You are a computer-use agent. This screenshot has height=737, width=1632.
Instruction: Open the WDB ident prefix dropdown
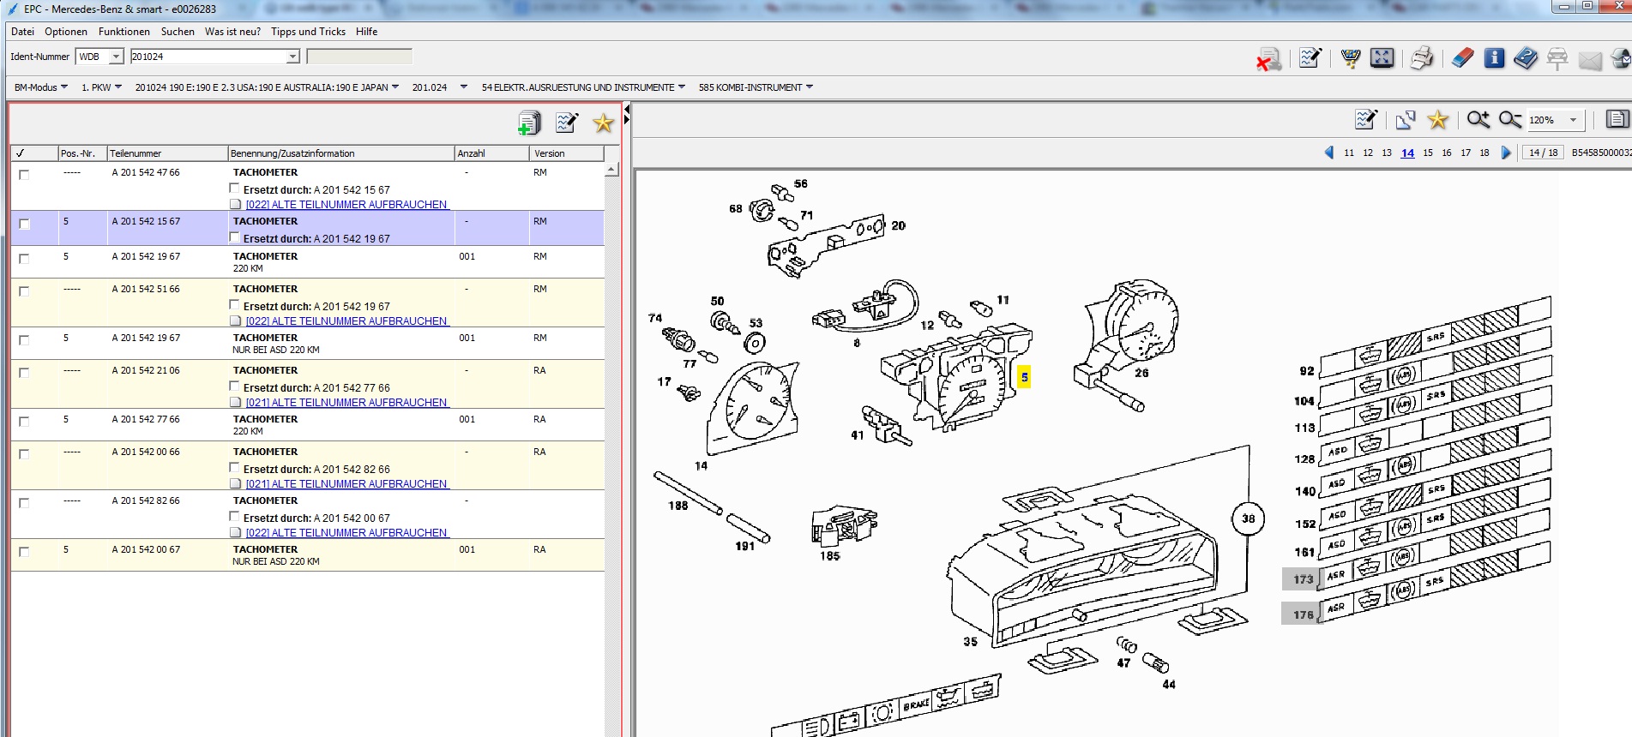tap(116, 57)
